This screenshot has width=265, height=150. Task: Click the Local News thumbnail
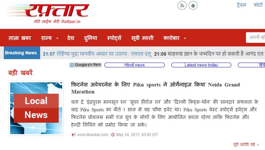point(36,108)
